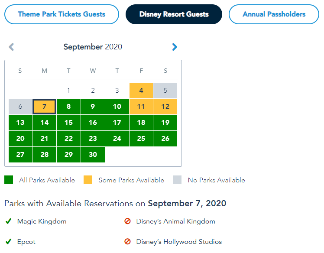324x253 pixels.
Task: Go to the next month arrow
Action: (175, 47)
